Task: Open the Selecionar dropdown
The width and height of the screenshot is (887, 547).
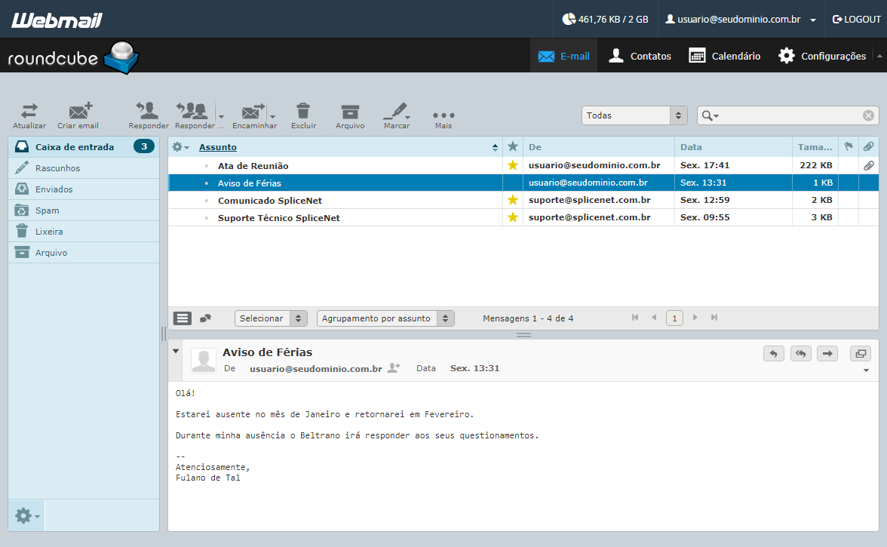Action: point(271,318)
